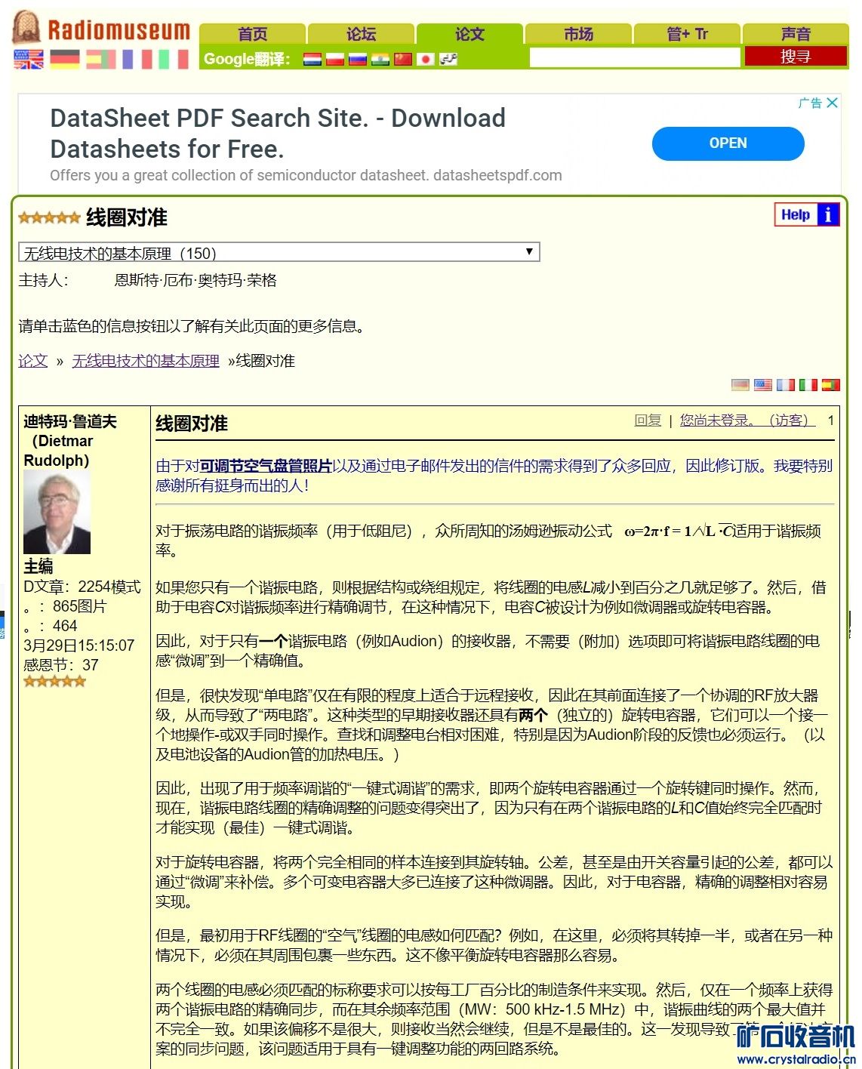Choose Dutch flag in Google翻译 bar
The height and width of the screenshot is (1069, 862).
[x=312, y=59]
